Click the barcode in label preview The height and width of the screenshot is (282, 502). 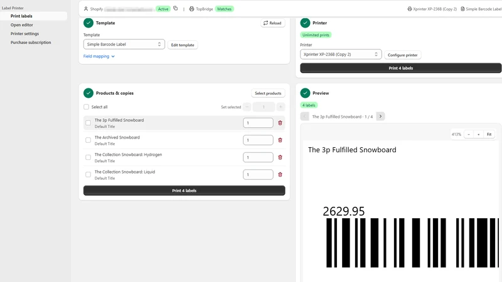(412, 243)
